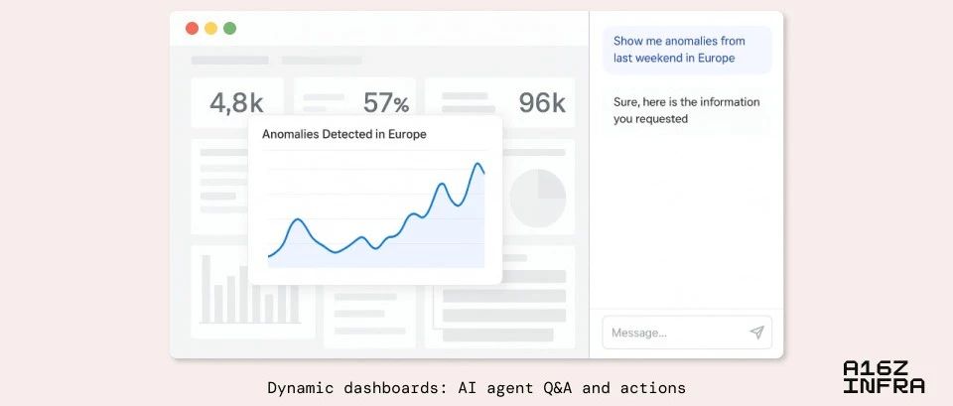Click the send paper-plane icon
This screenshot has width=953, height=406.
pyautogui.click(x=756, y=332)
